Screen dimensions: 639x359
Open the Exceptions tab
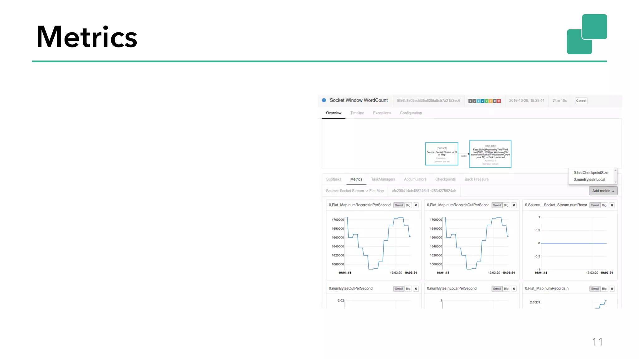(x=382, y=113)
